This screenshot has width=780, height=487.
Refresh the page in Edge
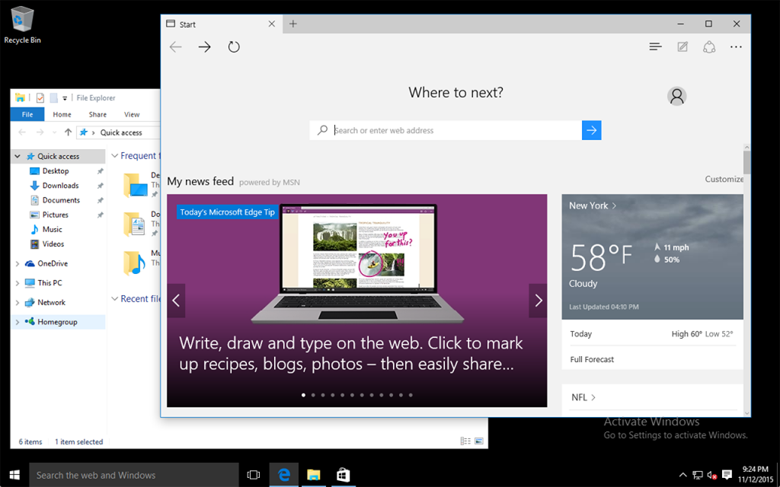pos(234,47)
